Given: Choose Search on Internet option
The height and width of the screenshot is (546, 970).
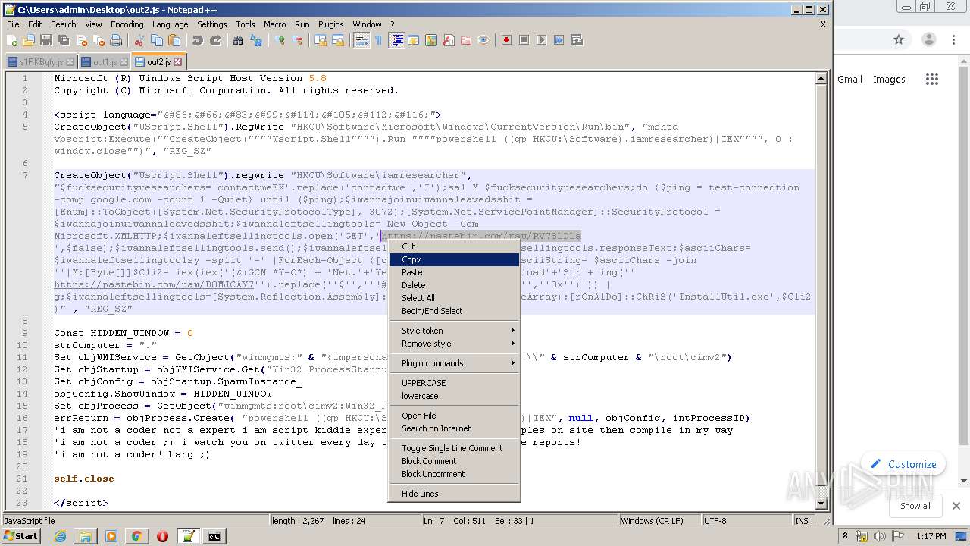Looking at the screenshot, I should (x=455, y=428).
